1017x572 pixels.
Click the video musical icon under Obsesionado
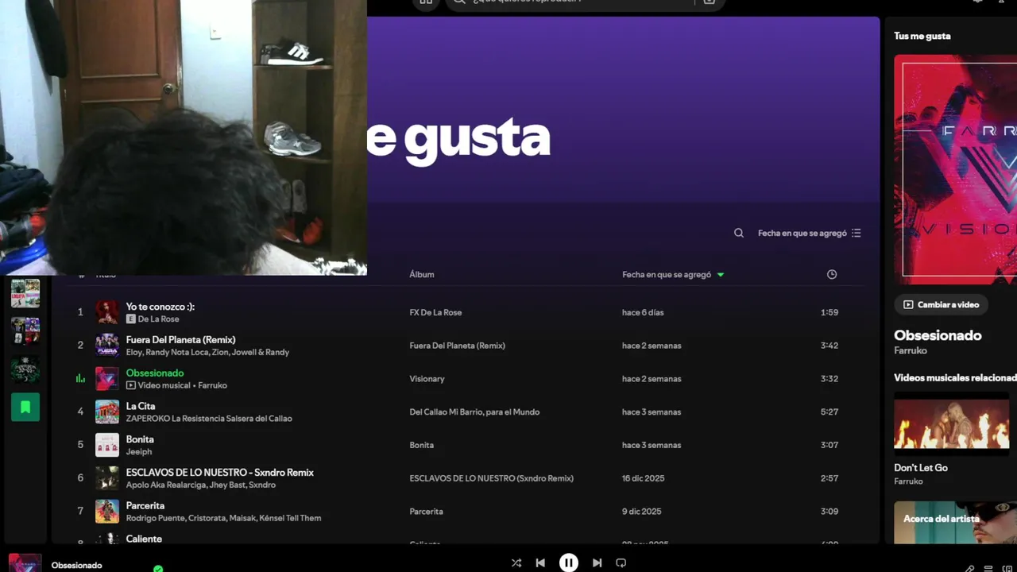(131, 385)
